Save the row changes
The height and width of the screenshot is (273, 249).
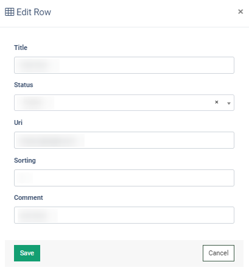click(x=27, y=253)
